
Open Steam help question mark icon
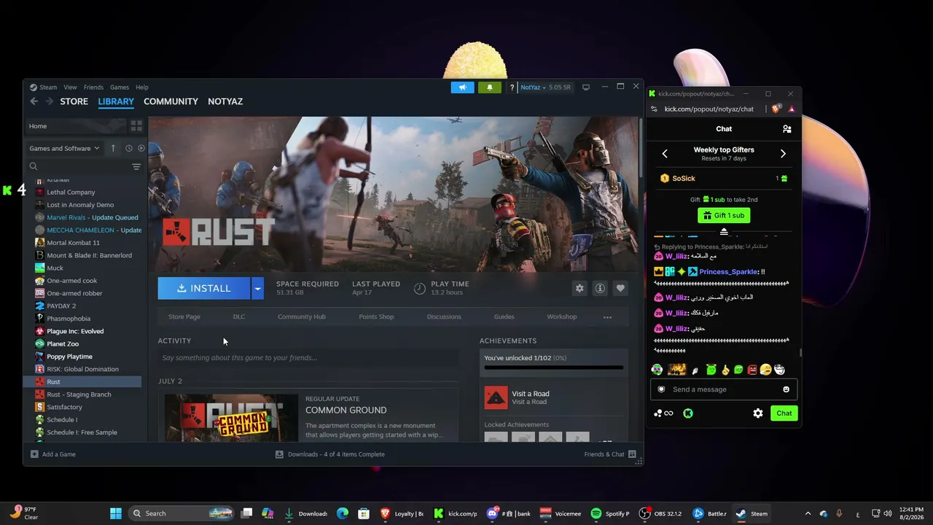(x=512, y=87)
